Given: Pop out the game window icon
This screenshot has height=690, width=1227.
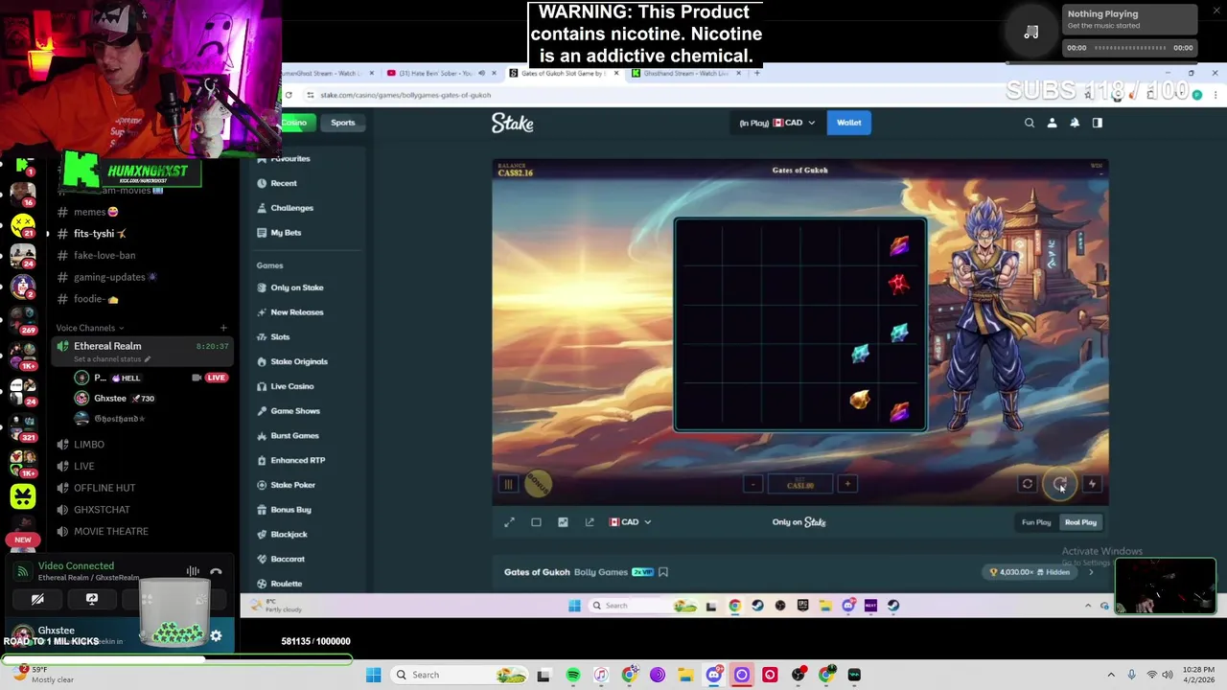Looking at the screenshot, I should click(590, 522).
